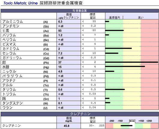Click the 標準範囲 header in metals table
The width and height of the screenshot is (159, 129).
93,16
